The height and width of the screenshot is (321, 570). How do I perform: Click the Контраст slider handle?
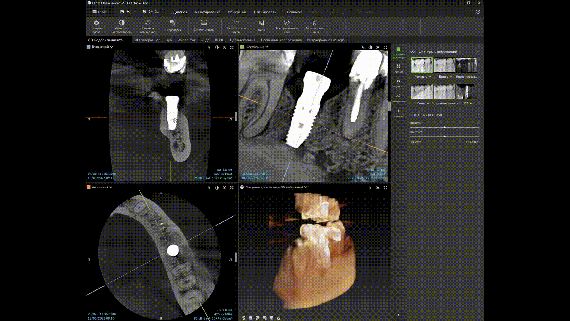pos(444,136)
